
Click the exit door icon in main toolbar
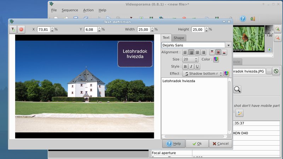point(253,19)
